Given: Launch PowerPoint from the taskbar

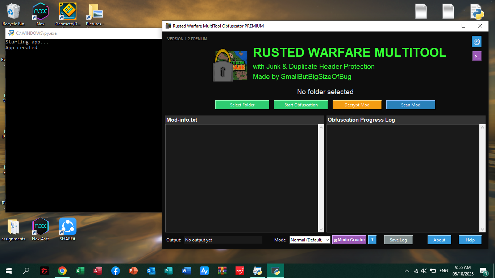Looking at the screenshot, I should [133, 271].
